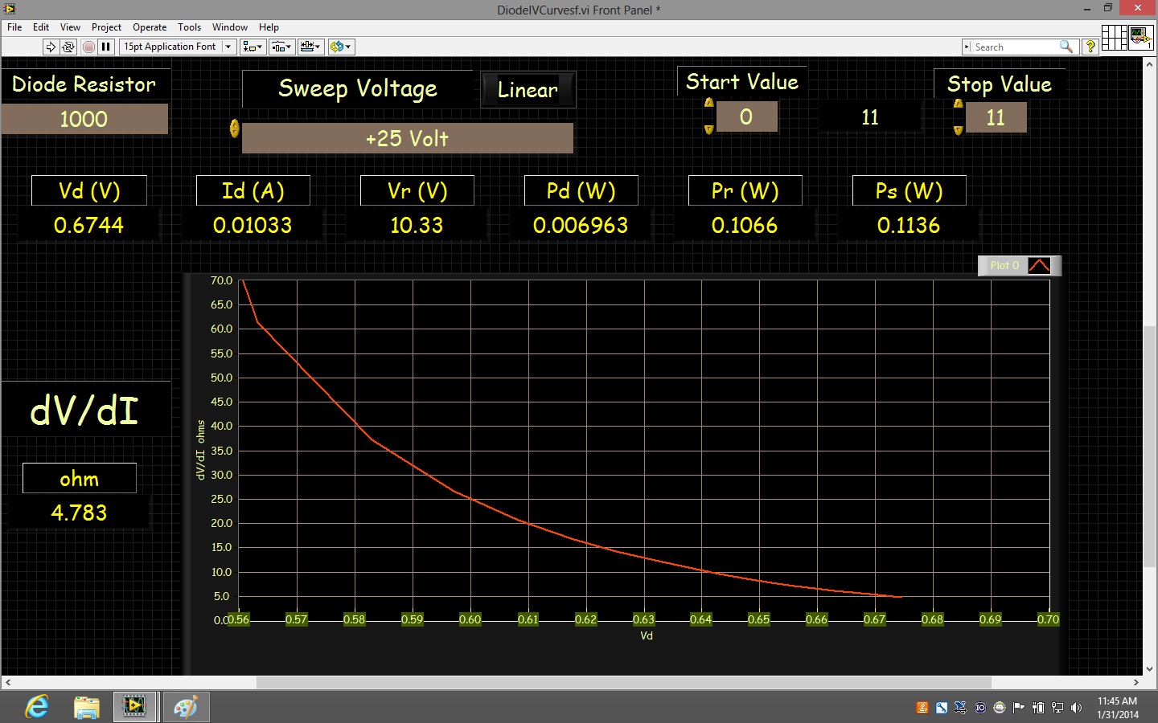Expand the Align Objects dropdown

(x=253, y=47)
